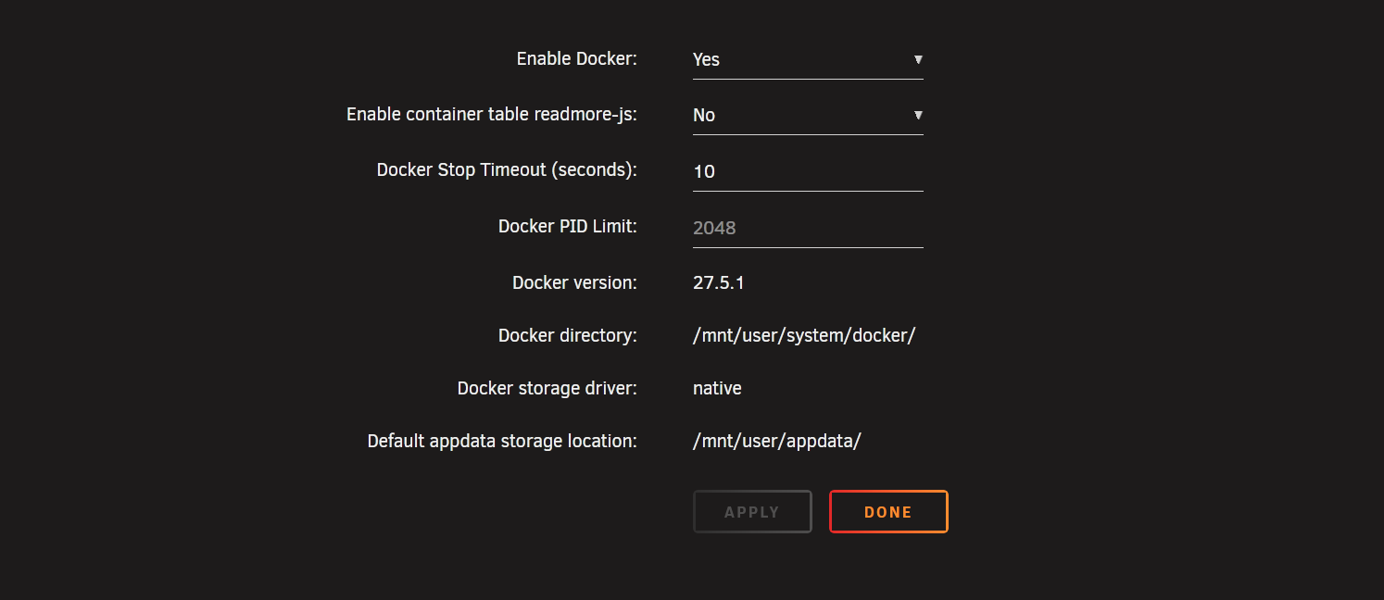
Task: Edit the Docker Stop Timeout field
Action: pyautogui.click(x=808, y=171)
